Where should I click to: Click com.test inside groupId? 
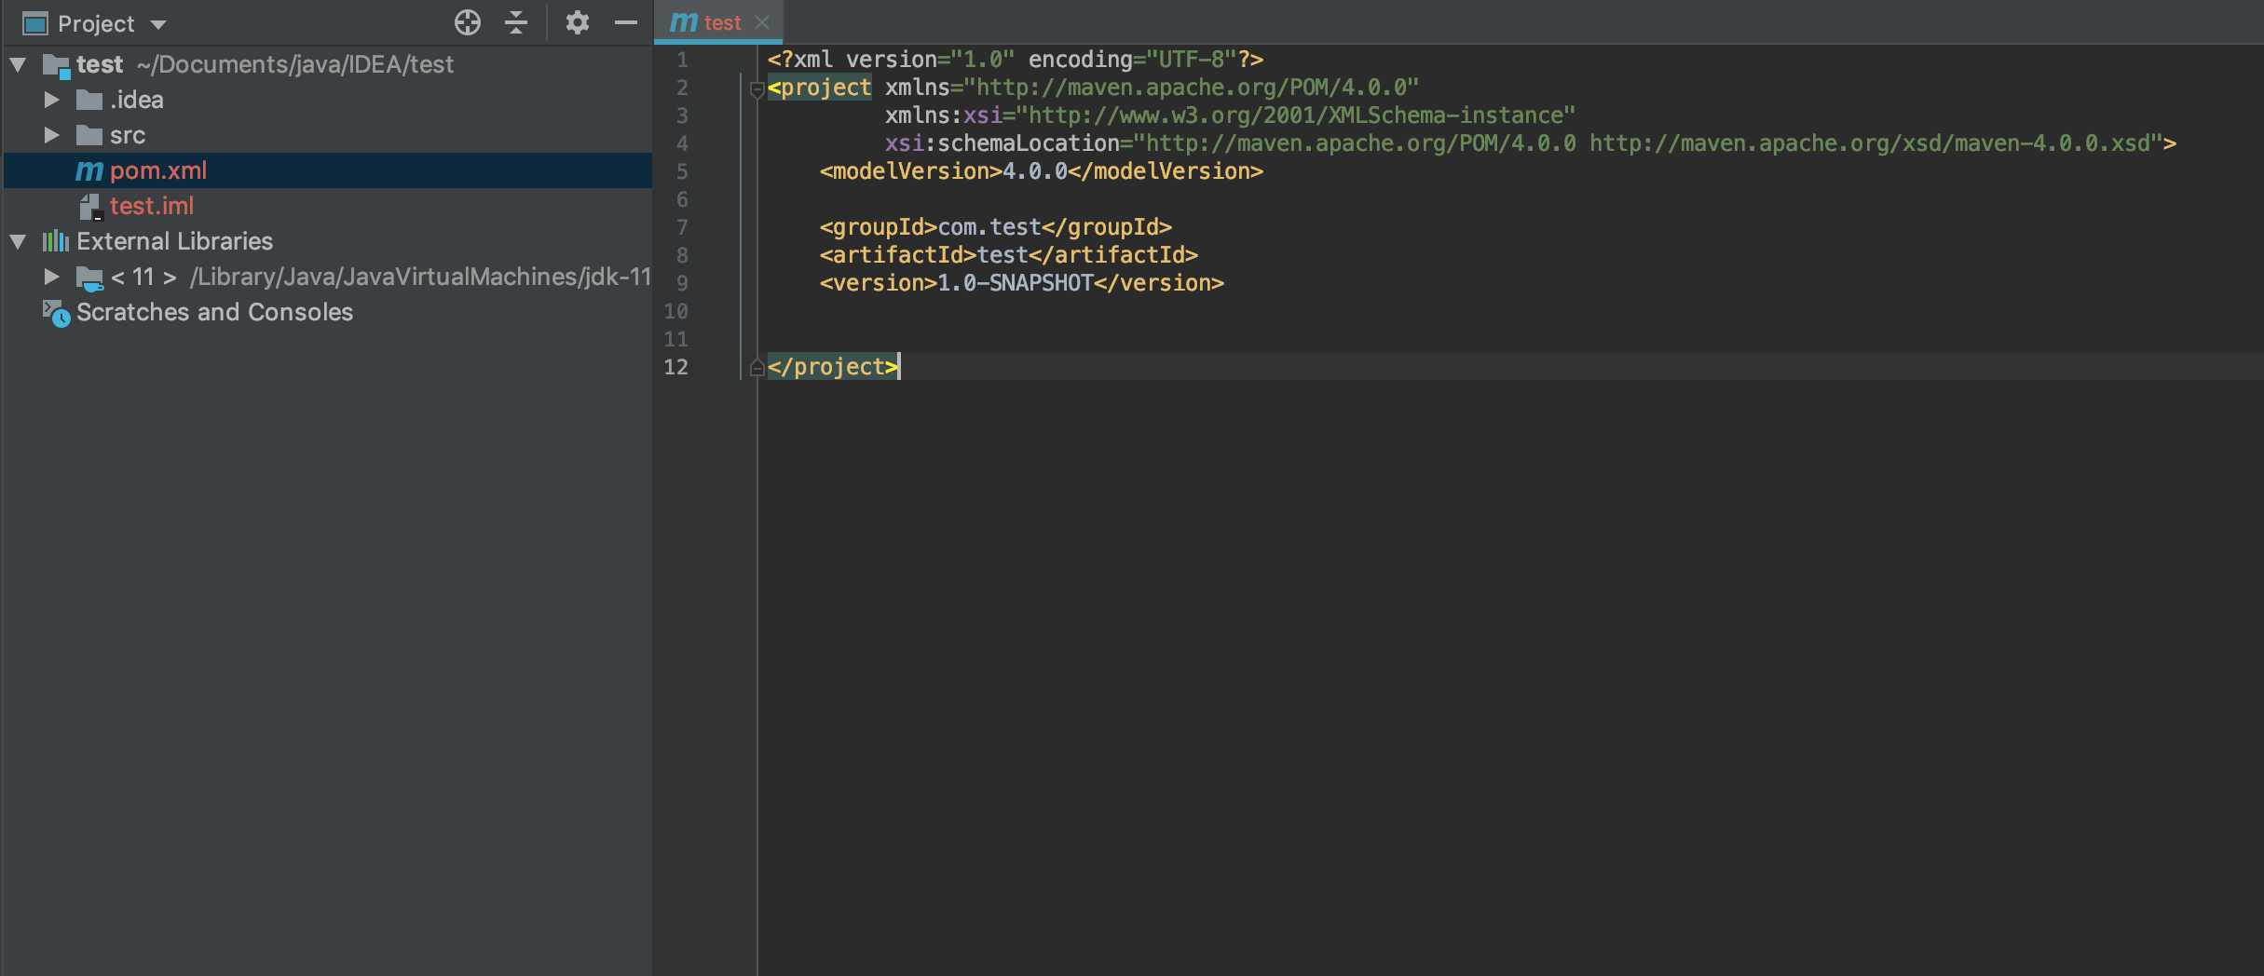click(989, 227)
